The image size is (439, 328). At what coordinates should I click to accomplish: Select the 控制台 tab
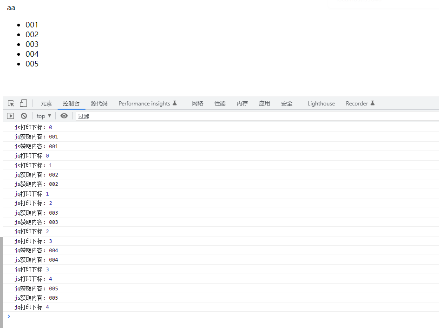(71, 104)
